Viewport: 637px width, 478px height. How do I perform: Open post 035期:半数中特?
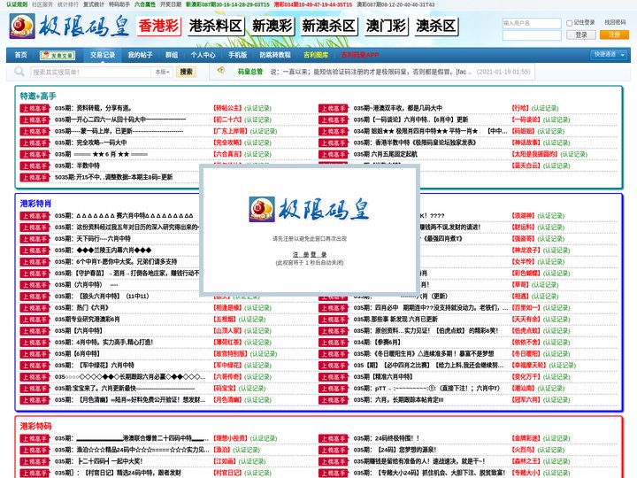coord(77,166)
